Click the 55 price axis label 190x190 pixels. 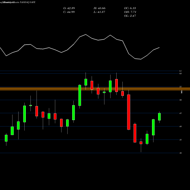(180, 87)
